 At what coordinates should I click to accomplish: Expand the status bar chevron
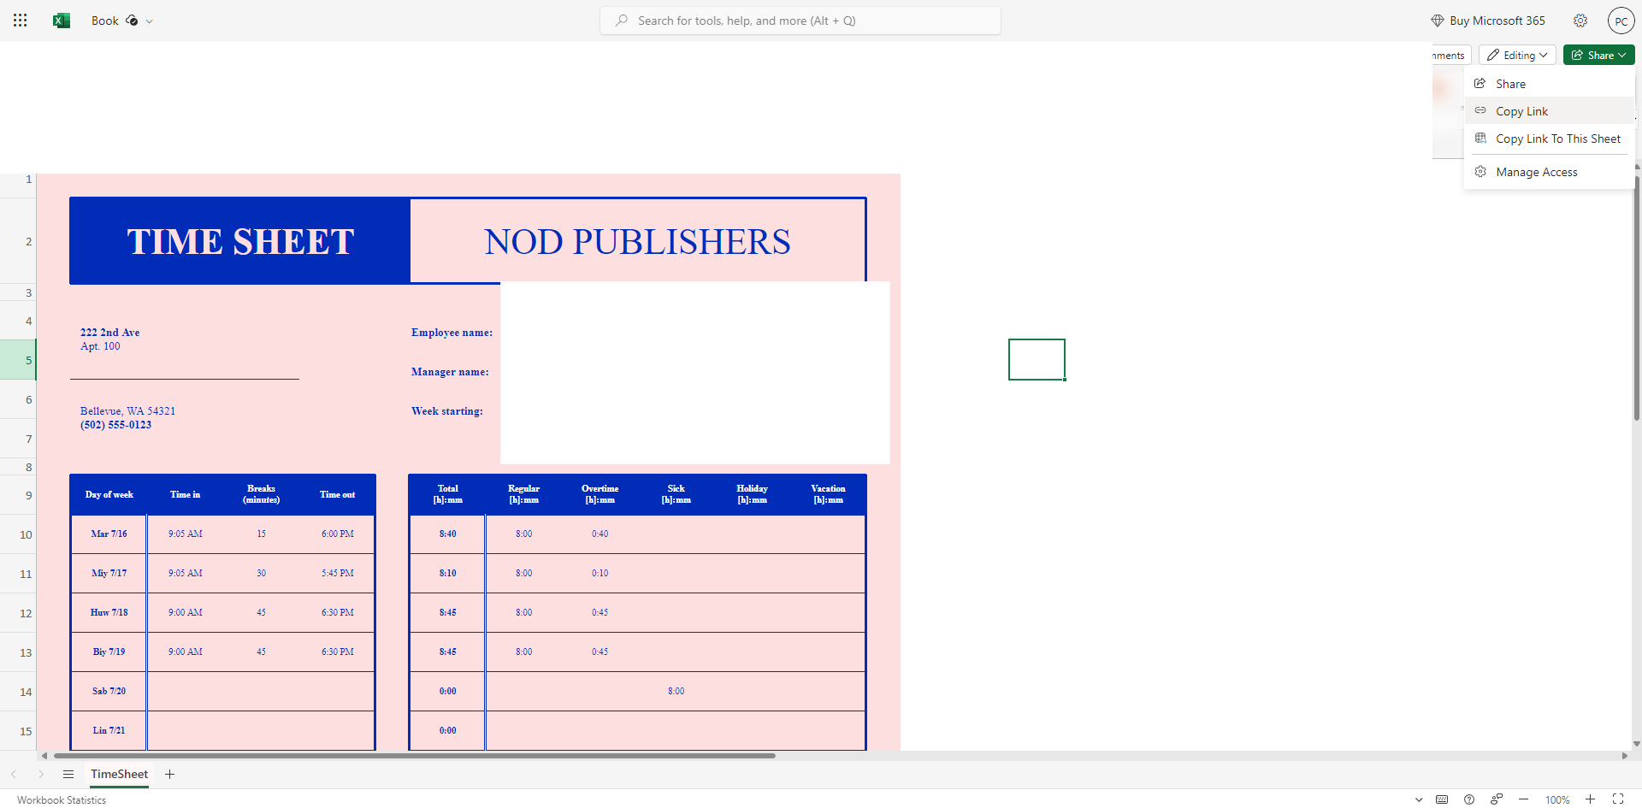coord(1419,800)
